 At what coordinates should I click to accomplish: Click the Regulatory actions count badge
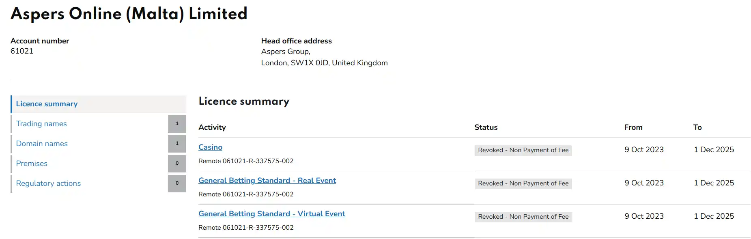coord(177,183)
